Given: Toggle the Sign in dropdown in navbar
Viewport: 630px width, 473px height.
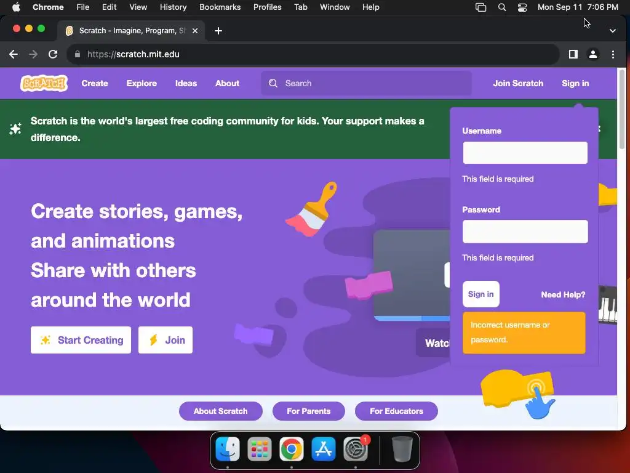Looking at the screenshot, I should (x=575, y=83).
